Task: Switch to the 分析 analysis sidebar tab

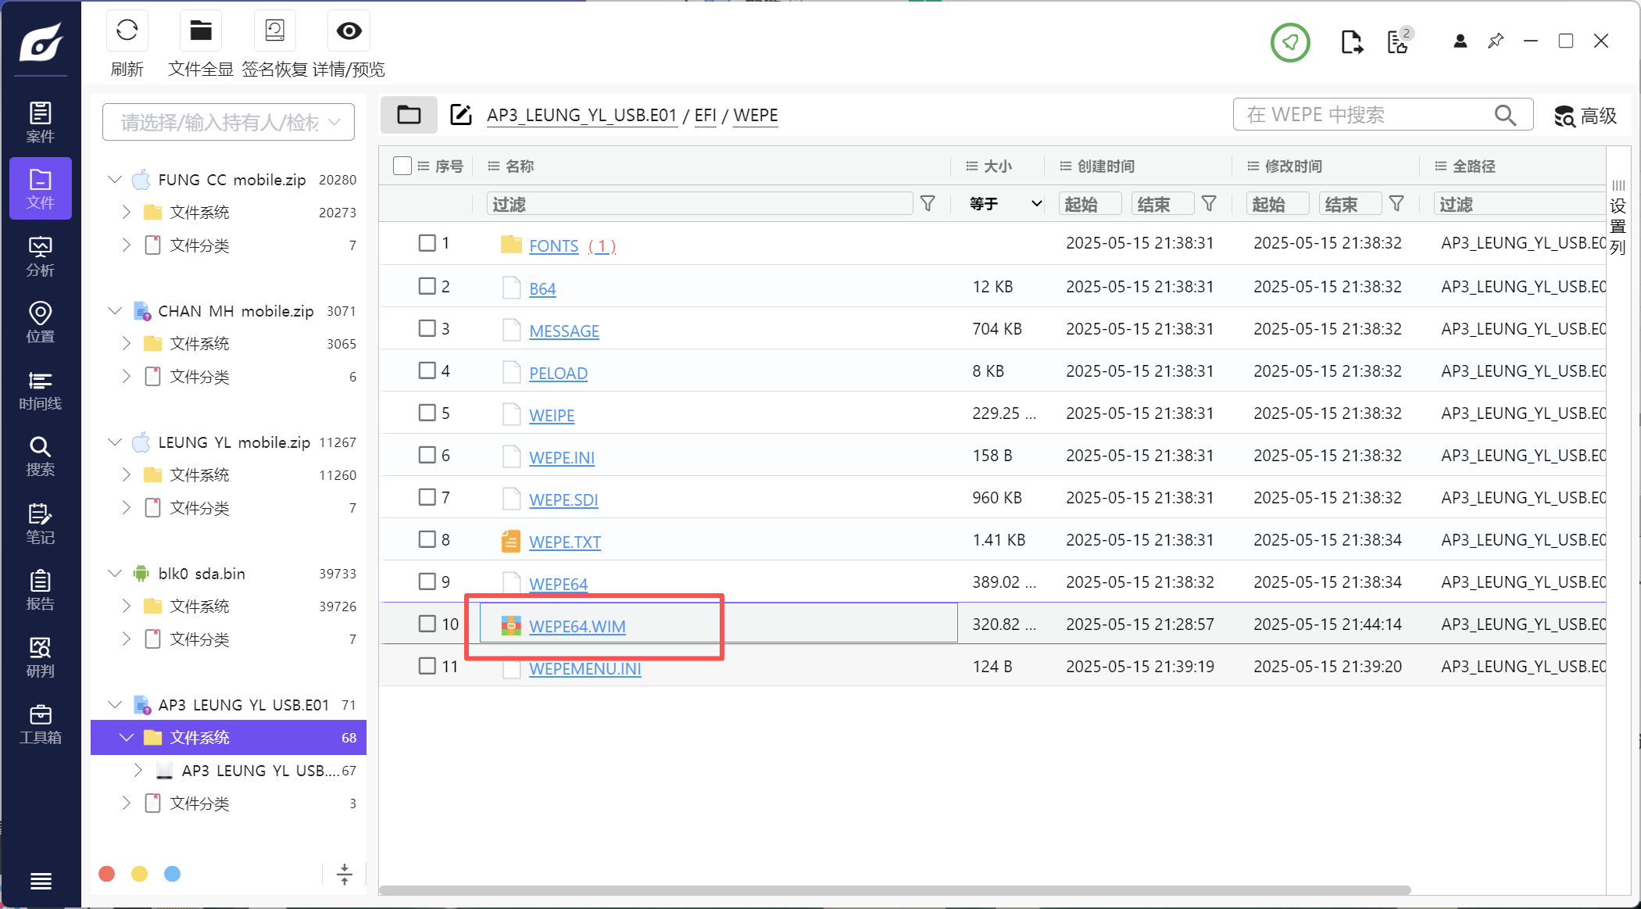Action: pyautogui.click(x=41, y=256)
